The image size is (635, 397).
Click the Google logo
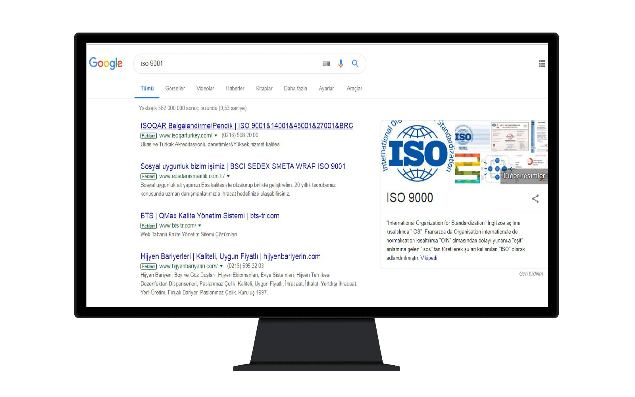tap(106, 63)
